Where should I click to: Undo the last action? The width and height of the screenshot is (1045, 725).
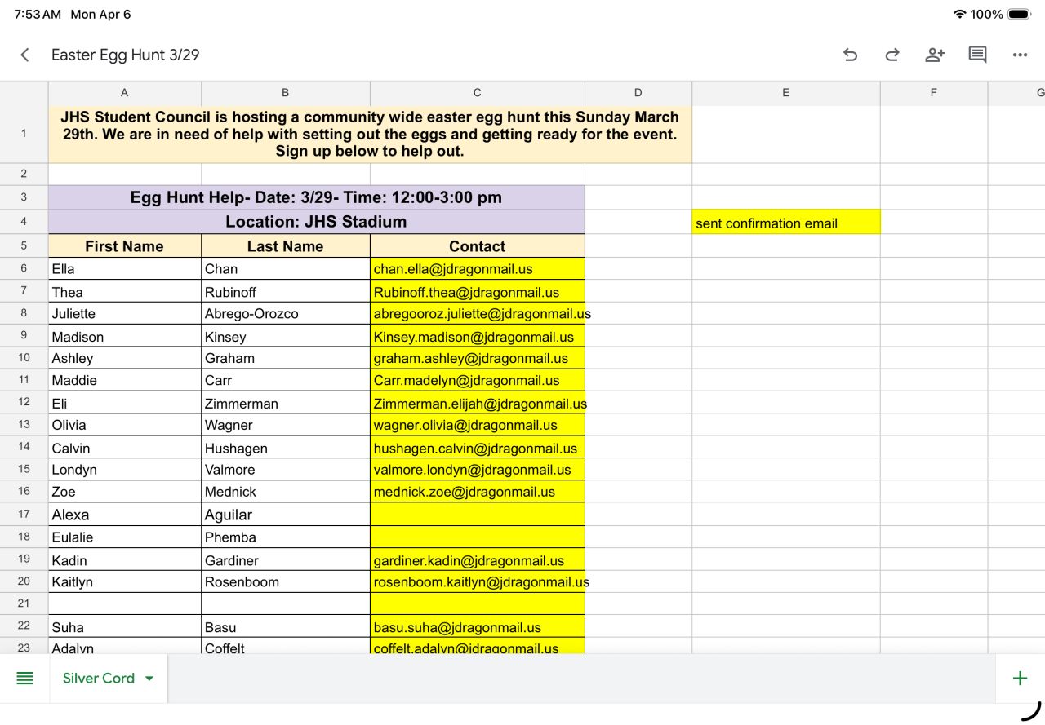(850, 55)
